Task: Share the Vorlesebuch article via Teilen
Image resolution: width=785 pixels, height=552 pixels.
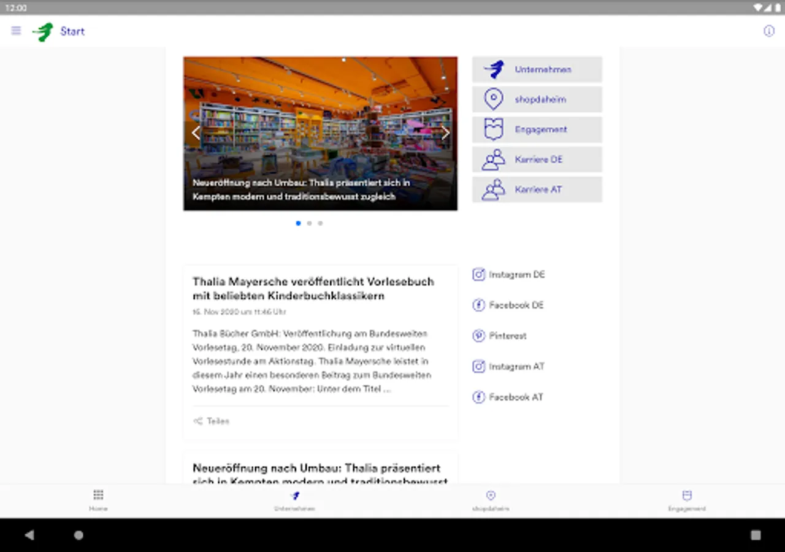Action: point(211,421)
